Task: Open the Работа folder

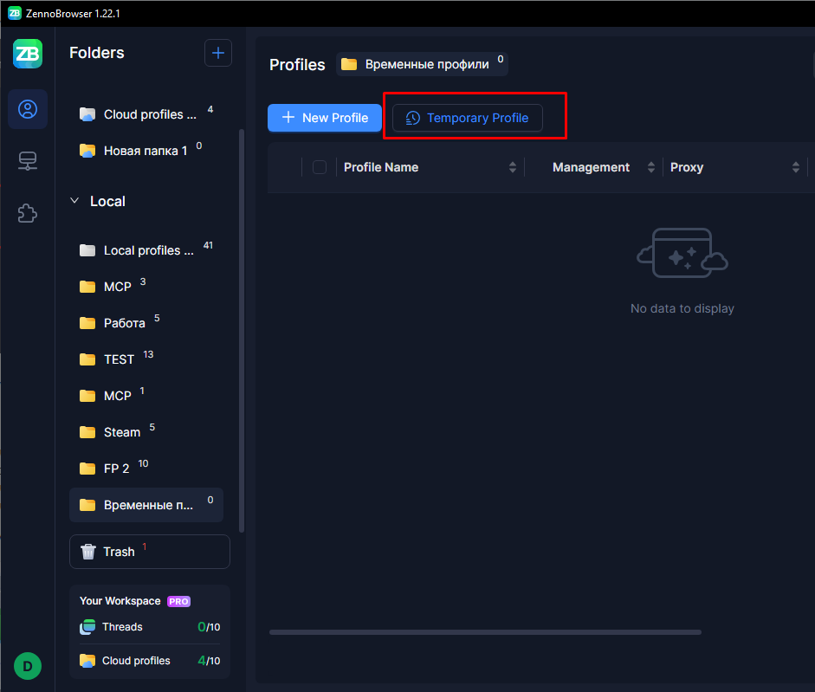Action: coord(146,323)
